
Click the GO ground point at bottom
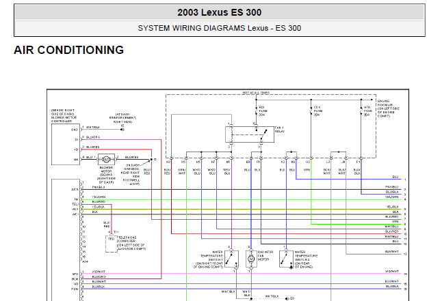click(289, 298)
